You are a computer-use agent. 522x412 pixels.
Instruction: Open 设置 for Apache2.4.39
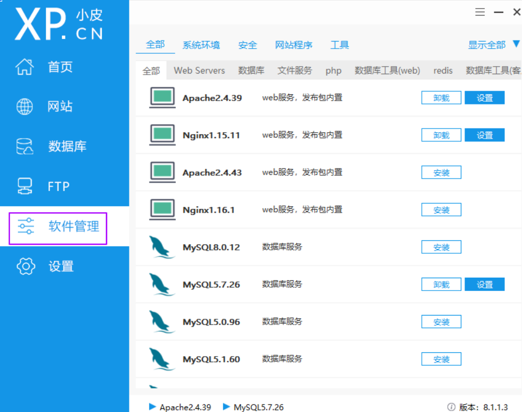tap(484, 98)
